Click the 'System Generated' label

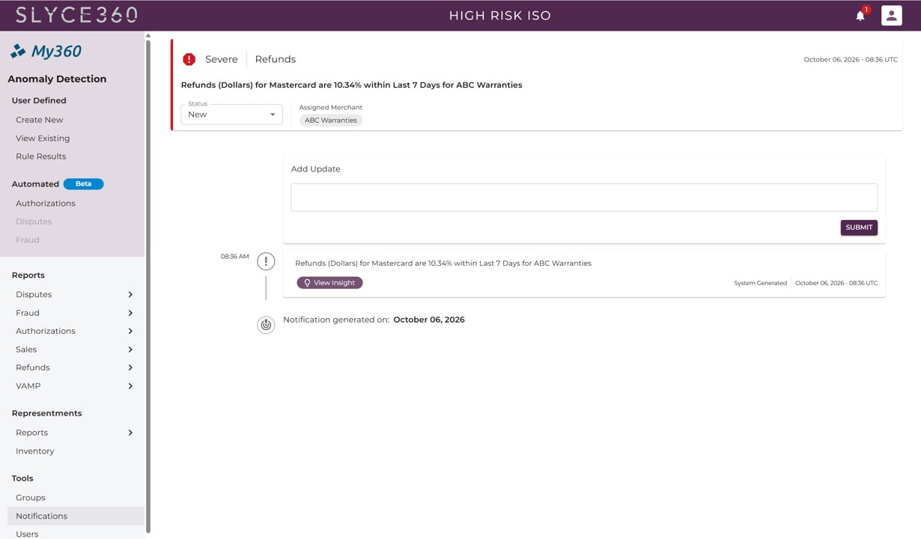point(760,283)
